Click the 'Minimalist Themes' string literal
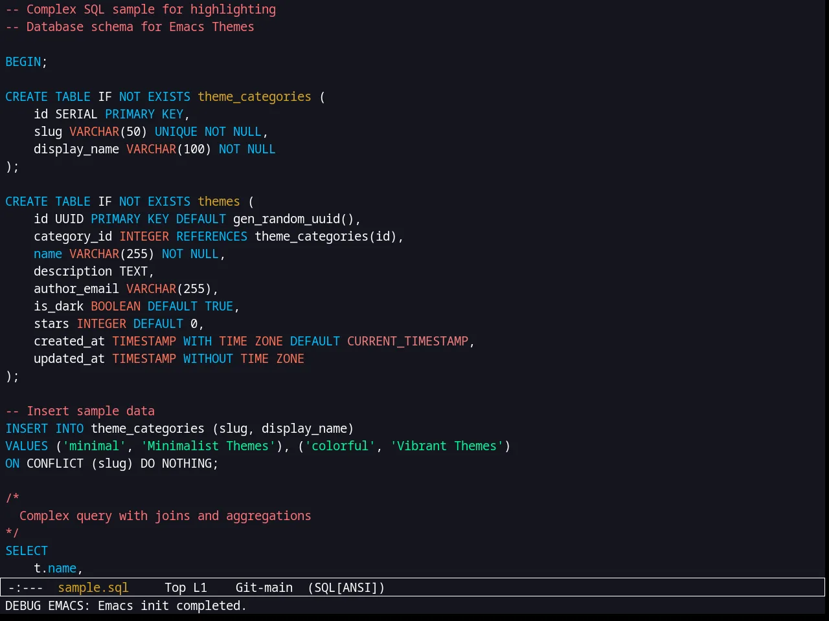 point(208,446)
